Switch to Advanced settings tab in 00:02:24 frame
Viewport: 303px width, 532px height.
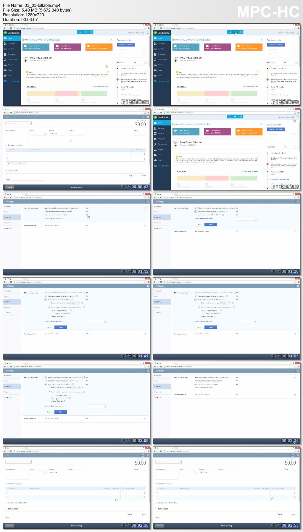[162, 397]
